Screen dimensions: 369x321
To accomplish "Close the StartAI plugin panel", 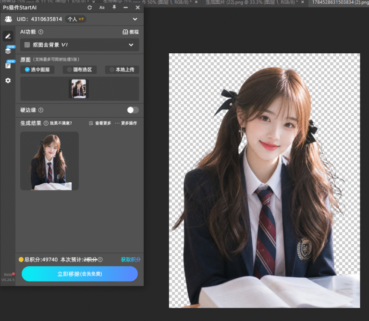I will click(x=138, y=8).
